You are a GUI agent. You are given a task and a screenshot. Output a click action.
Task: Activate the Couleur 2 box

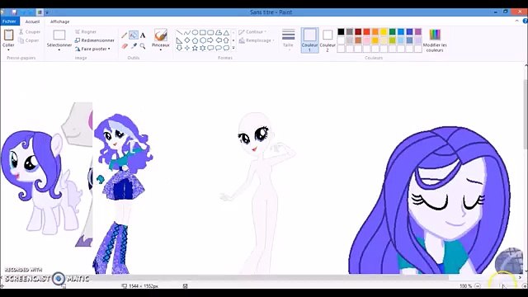pos(328,40)
